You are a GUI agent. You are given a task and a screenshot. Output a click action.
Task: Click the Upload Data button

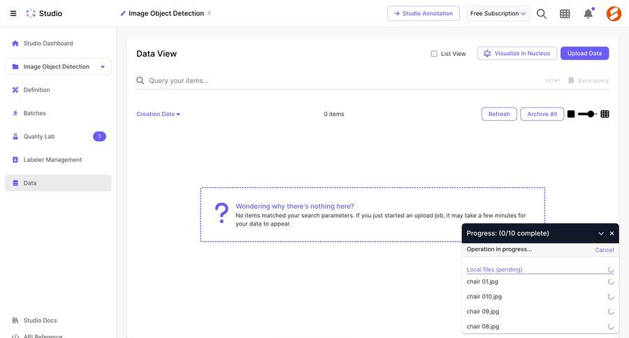584,53
